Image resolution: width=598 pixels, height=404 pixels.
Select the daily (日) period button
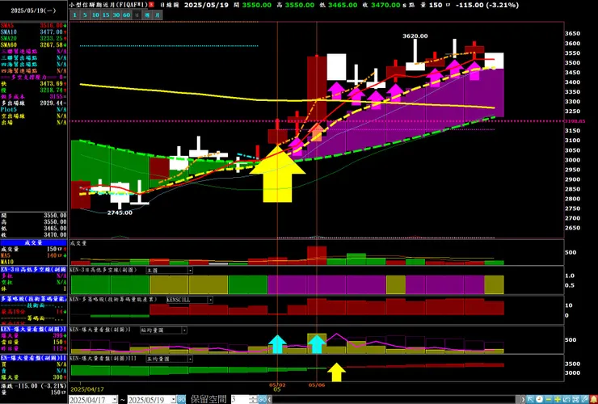click(x=137, y=15)
